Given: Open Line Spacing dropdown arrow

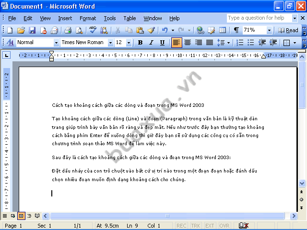Looking at the screenshot, I should pos(228,43).
